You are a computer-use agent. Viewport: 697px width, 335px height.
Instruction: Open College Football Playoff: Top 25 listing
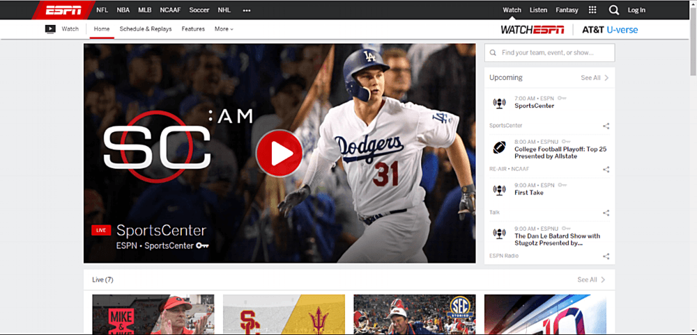(560, 153)
